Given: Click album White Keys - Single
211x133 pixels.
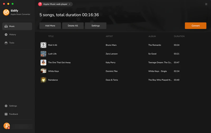Looking at the screenshot, I should 157,71.
